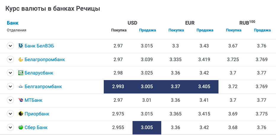This screenshot has width=276, height=135.
Task: Expand the Банк БелВЭБ branches row
Action: 10,46
